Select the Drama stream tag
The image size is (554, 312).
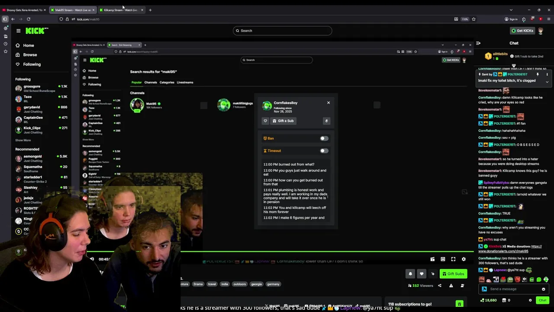click(198, 284)
